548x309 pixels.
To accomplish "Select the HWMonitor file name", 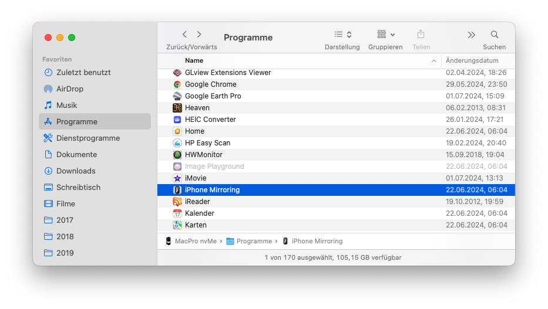I will click(204, 155).
